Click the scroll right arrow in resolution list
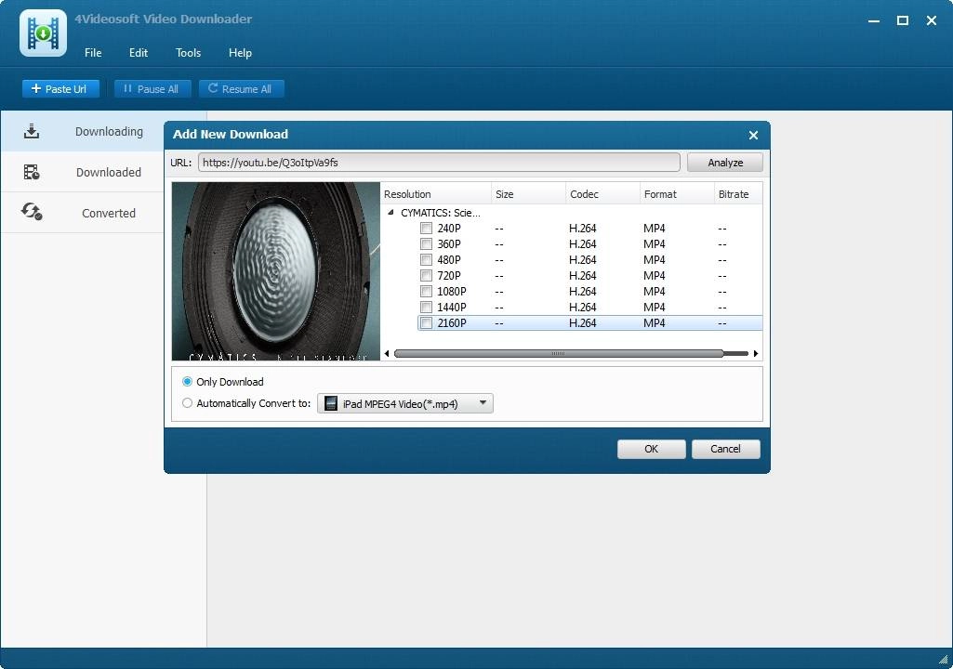Image resolution: width=953 pixels, height=669 pixels. (756, 353)
